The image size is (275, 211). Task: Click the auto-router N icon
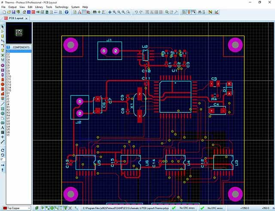click(210, 12)
